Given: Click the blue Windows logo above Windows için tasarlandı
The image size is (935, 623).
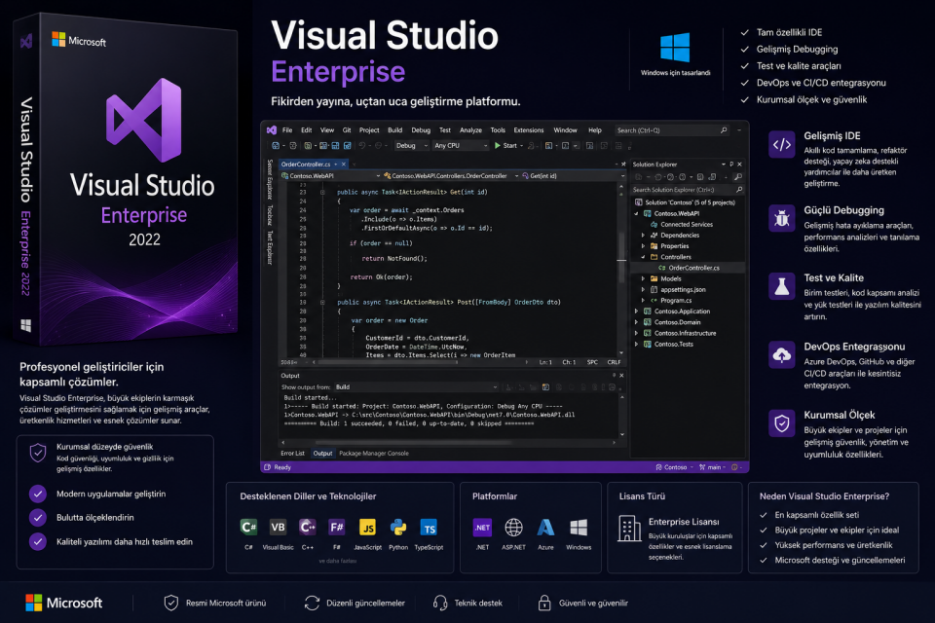Looking at the screenshot, I should coord(675,48).
